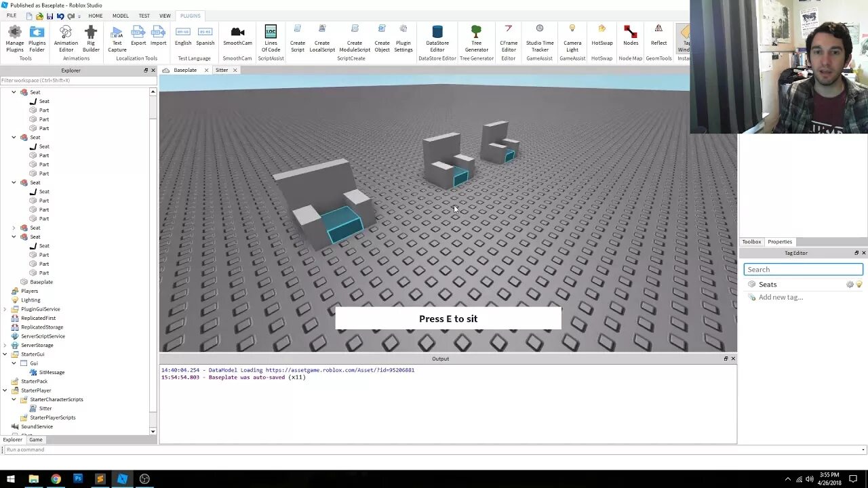Screen dimensions: 868x488
Task: Open the Tree Generator plugin
Action: click(x=476, y=39)
